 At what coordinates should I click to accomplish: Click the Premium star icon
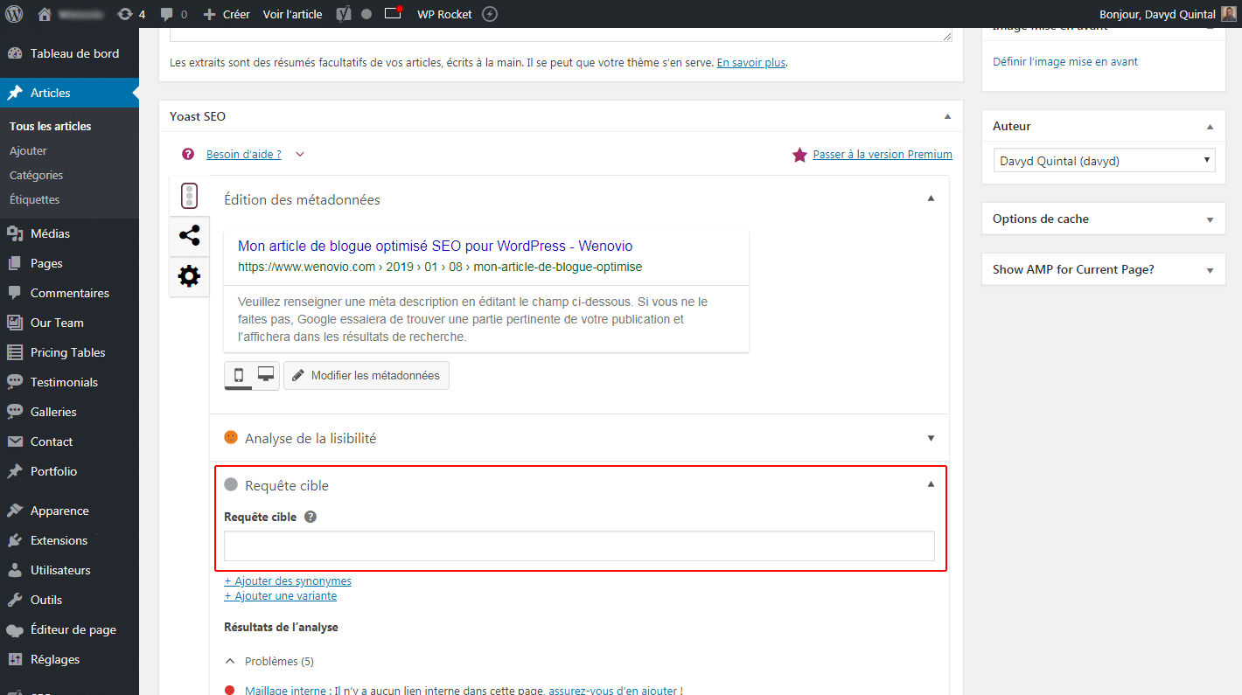[799, 155]
